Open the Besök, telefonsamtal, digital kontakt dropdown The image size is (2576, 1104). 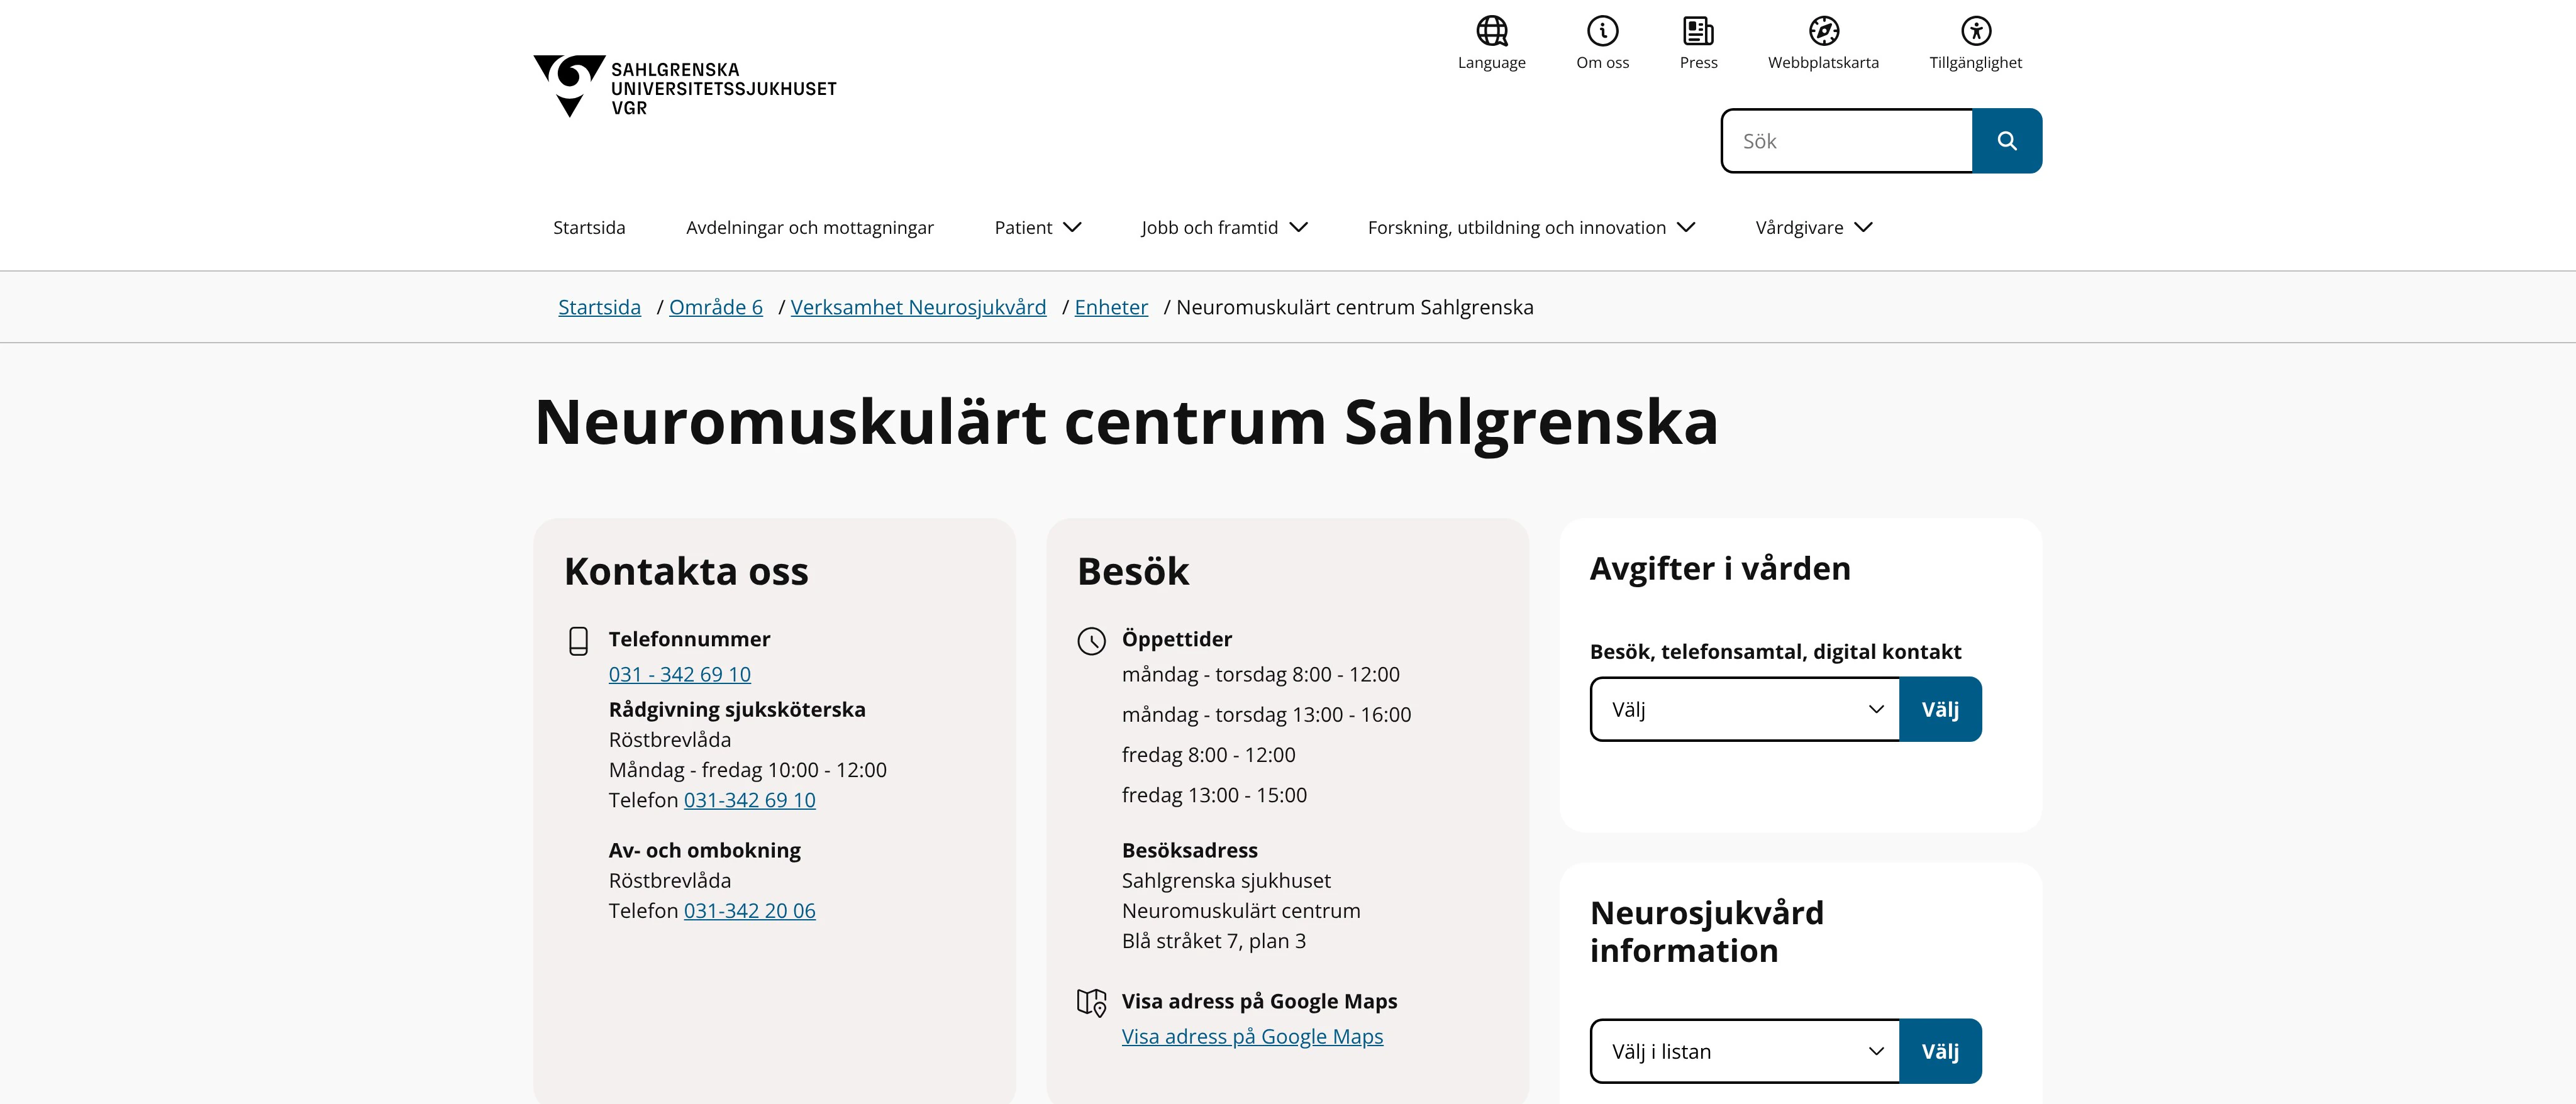(x=1744, y=710)
